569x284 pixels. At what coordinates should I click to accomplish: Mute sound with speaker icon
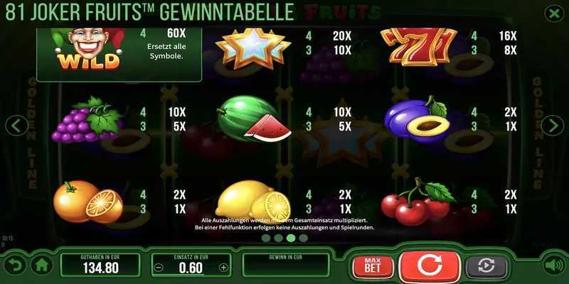pyautogui.click(x=554, y=266)
